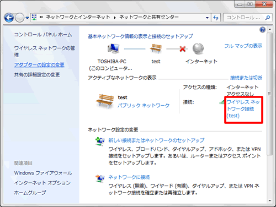Open 新しい接続またはネットワークのセットアップ

coord(156,140)
